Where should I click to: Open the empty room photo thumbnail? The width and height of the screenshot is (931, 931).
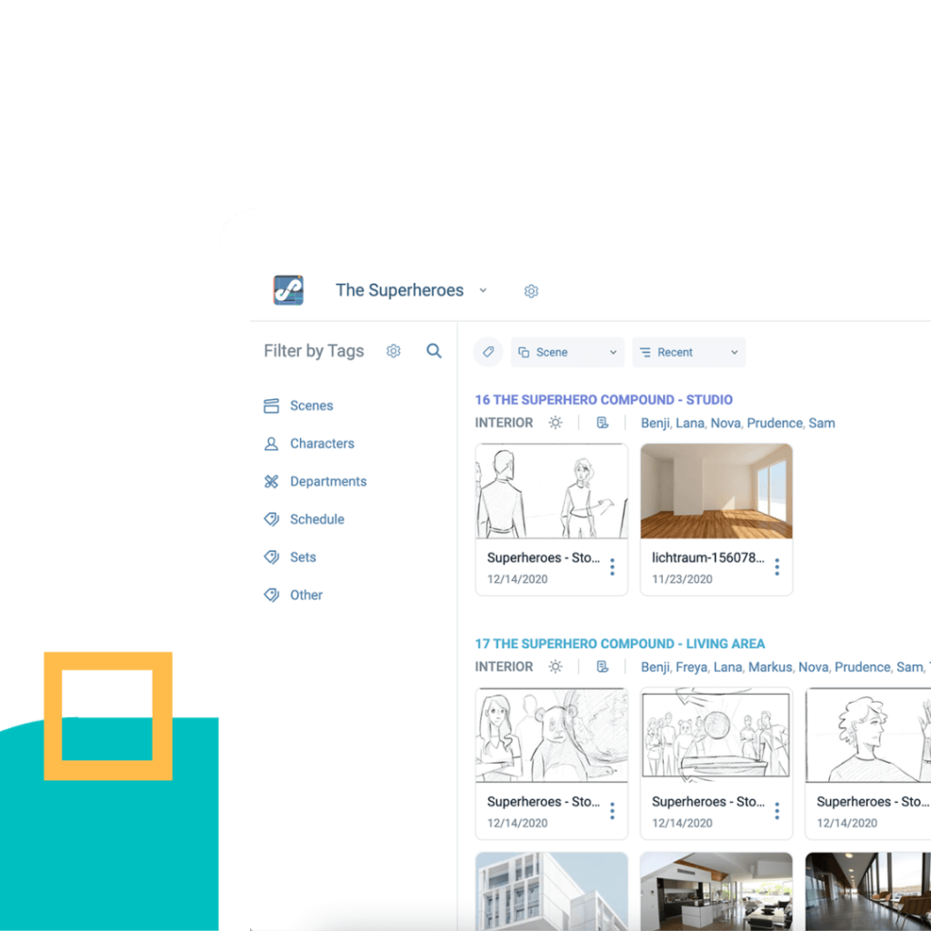tap(716, 491)
